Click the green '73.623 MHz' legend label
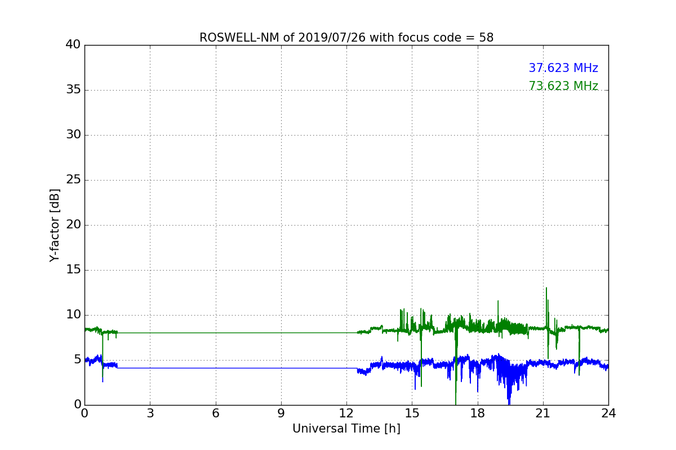Screen dimensions: 676x450 pos(563,86)
